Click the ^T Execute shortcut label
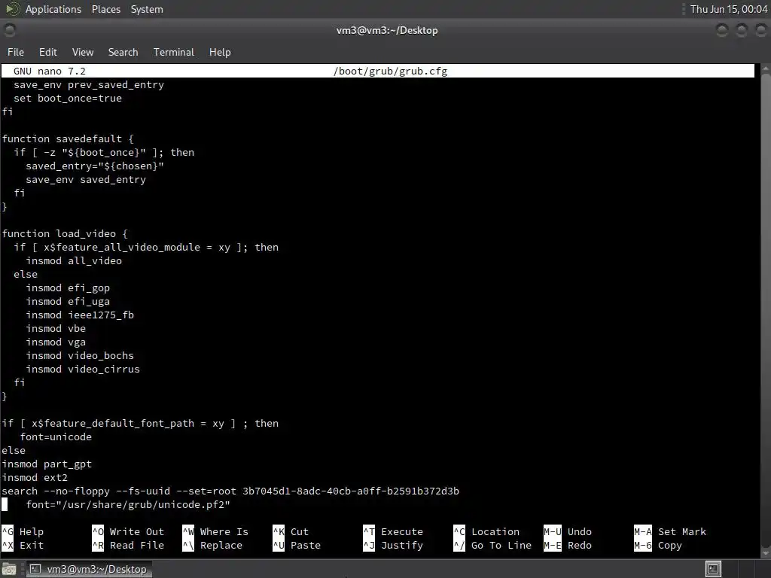This screenshot has width=771, height=578. point(393,532)
